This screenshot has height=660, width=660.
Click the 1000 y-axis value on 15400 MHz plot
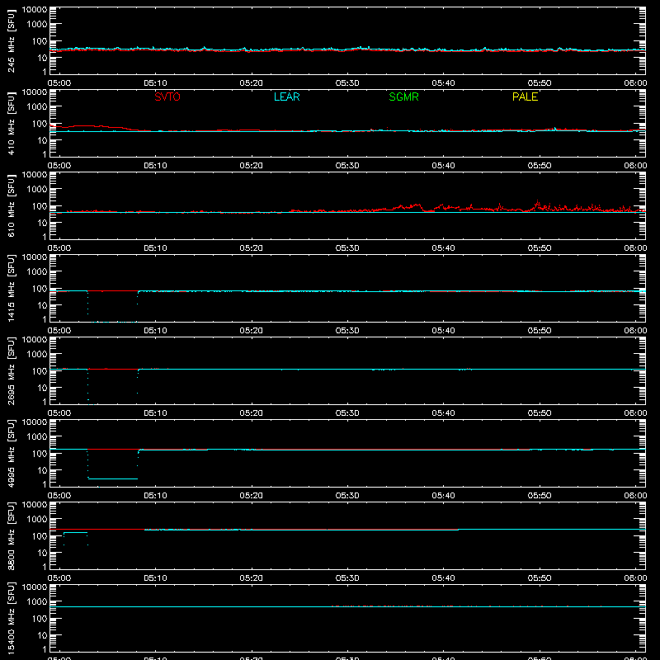pos(37,602)
